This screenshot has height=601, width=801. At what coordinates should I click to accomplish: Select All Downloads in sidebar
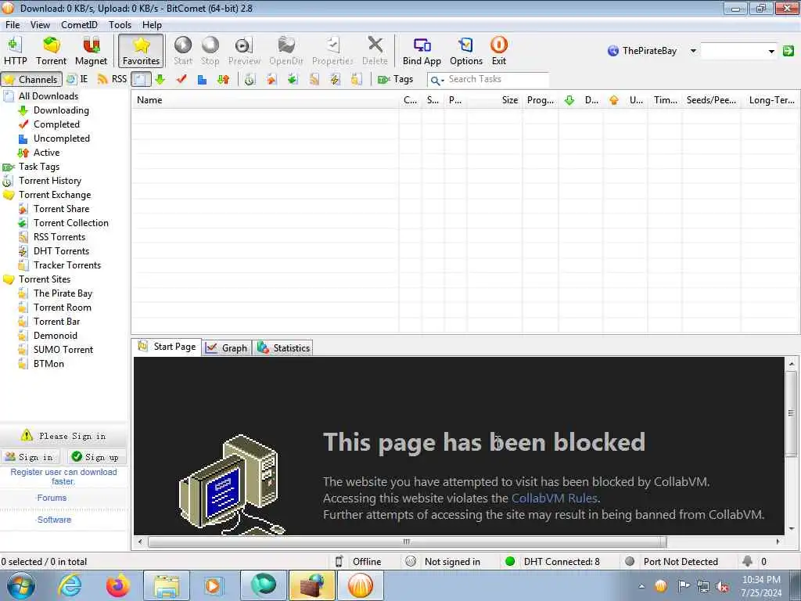coord(48,96)
